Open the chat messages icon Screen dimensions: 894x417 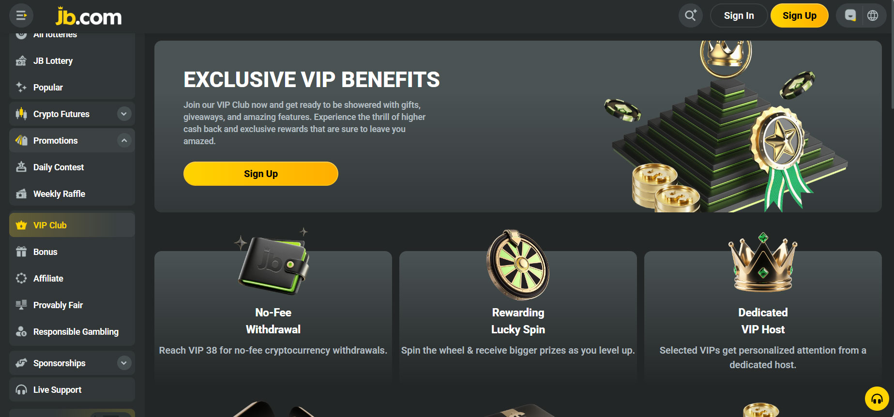tap(850, 15)
